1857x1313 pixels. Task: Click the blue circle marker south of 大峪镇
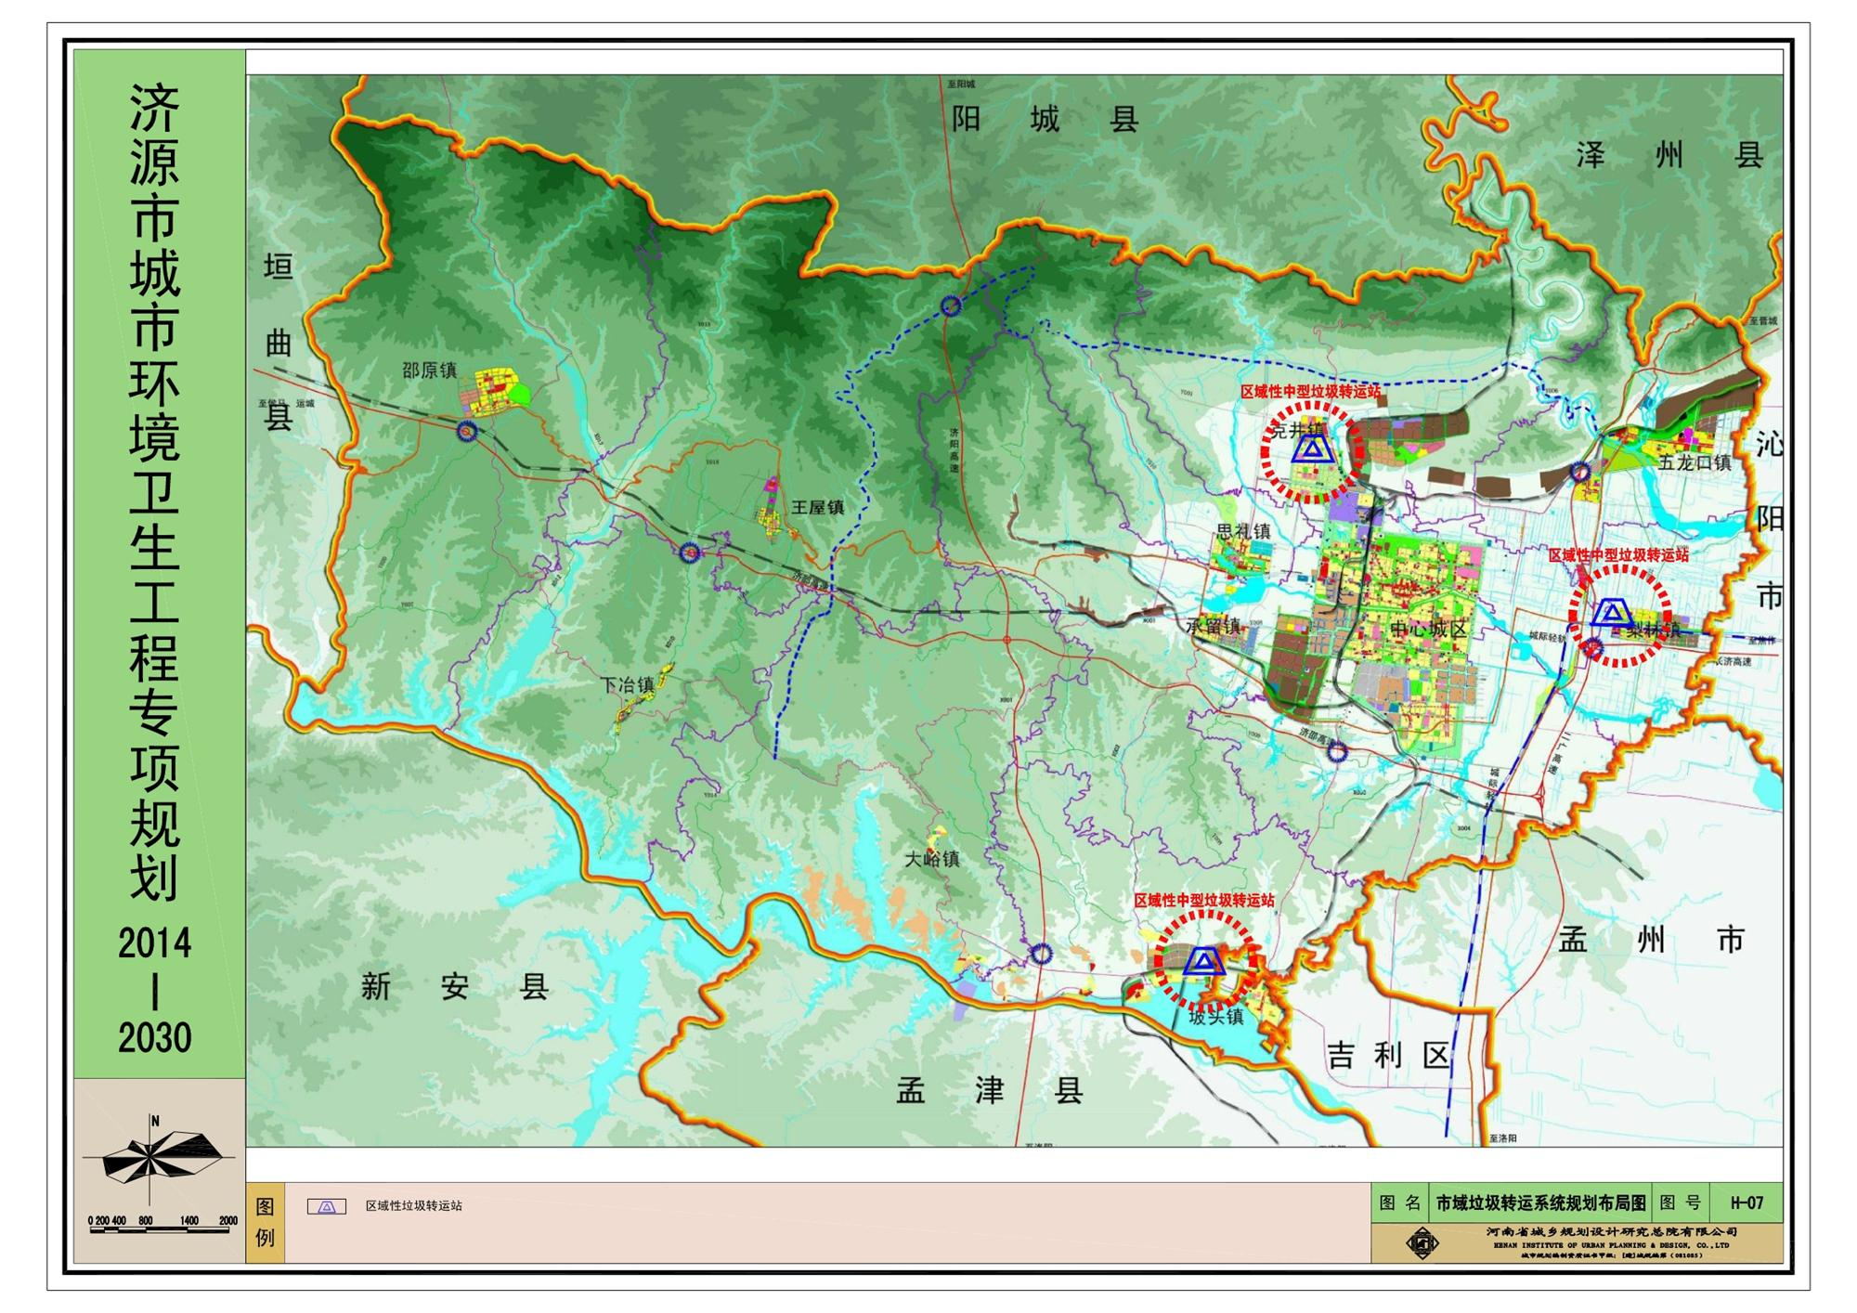[x=1041, y=953]
